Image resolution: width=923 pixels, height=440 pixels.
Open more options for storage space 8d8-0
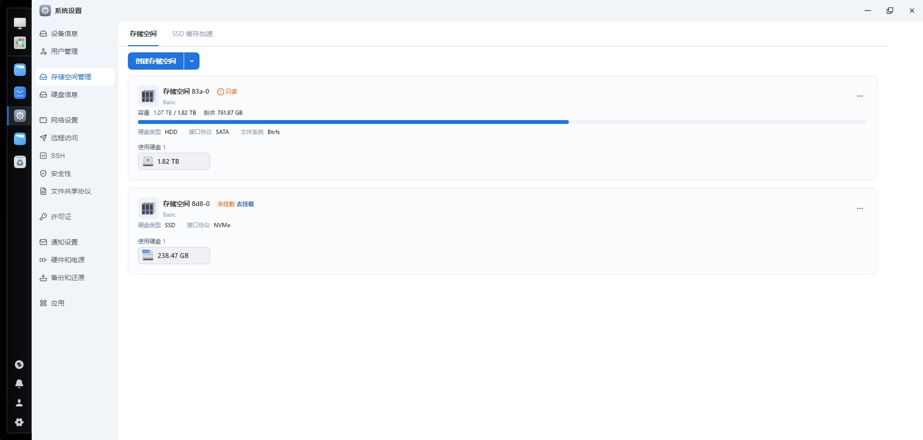pyautogui.click(x=860, y=208)
